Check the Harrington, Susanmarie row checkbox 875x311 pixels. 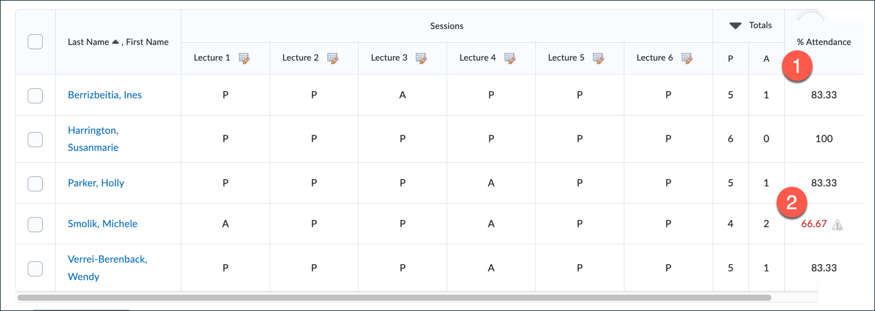[35, 139]
